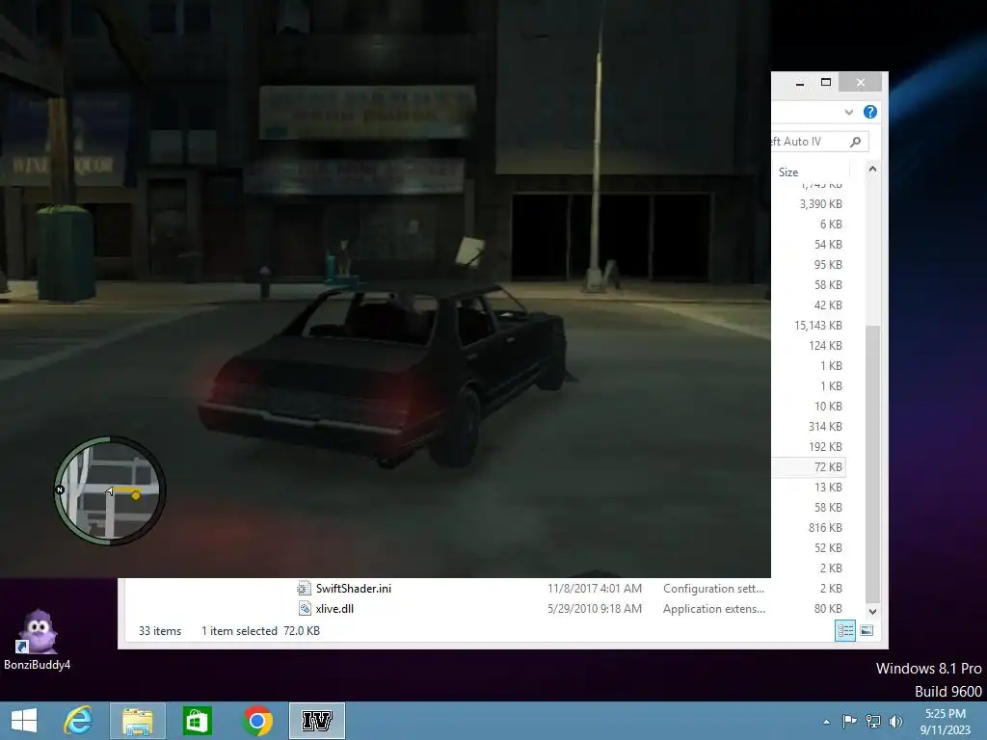Click the 52 KB size cell
The height and width of the screenshot is (740, 987).
828,548
